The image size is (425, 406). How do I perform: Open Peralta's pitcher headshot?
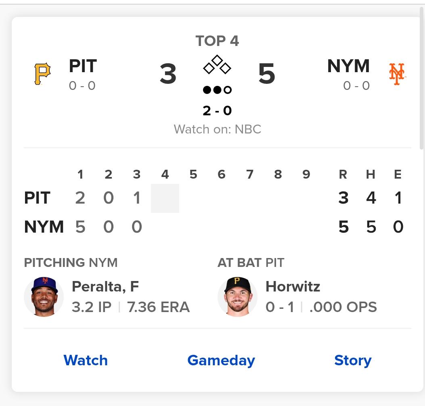pyautogui.click(x=44, y=297)
